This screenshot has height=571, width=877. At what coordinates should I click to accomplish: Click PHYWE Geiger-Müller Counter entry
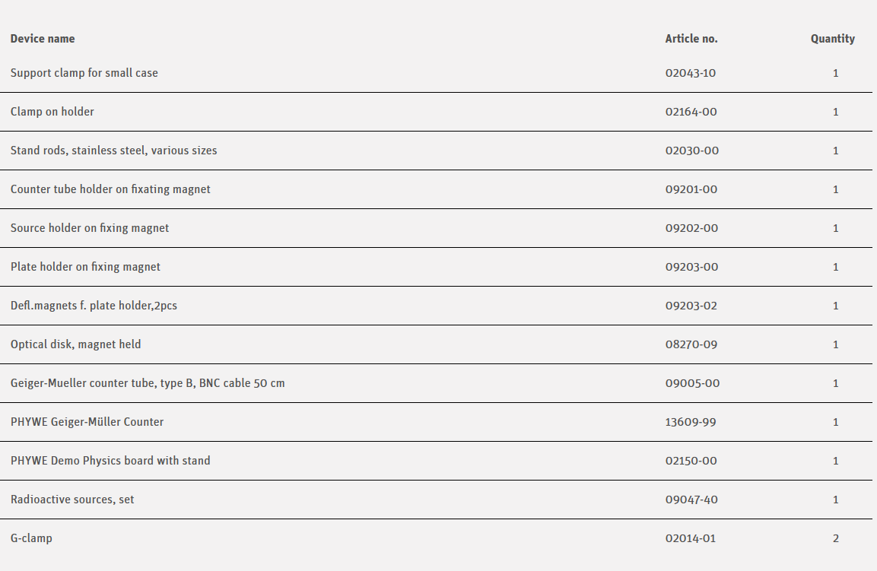click(87, 422)
